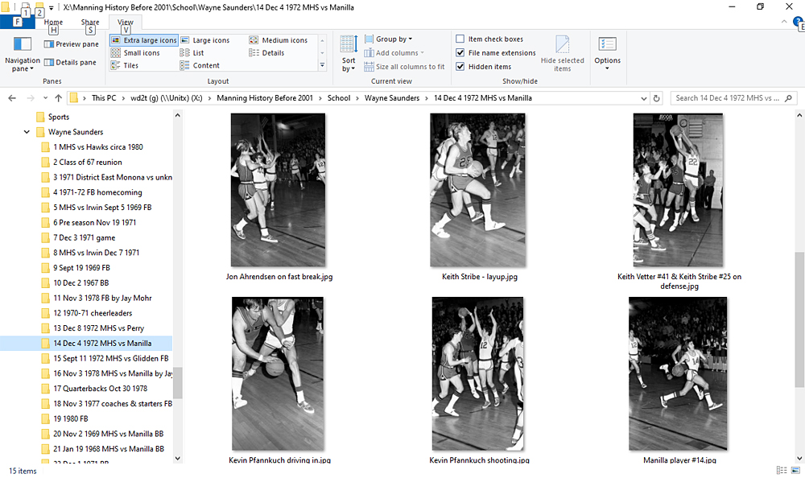Select the Sports folder in tree
This screenshot has height=478, width=805.
click(53, 117)
